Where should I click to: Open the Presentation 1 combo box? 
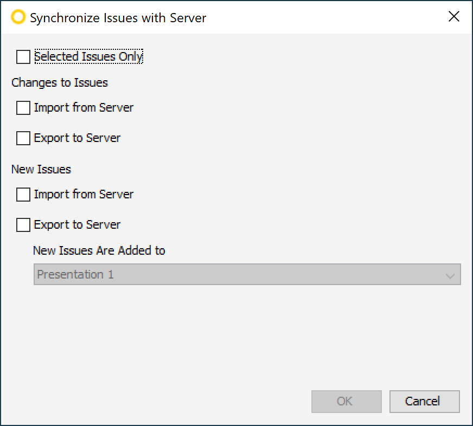[x=239, y=274]
